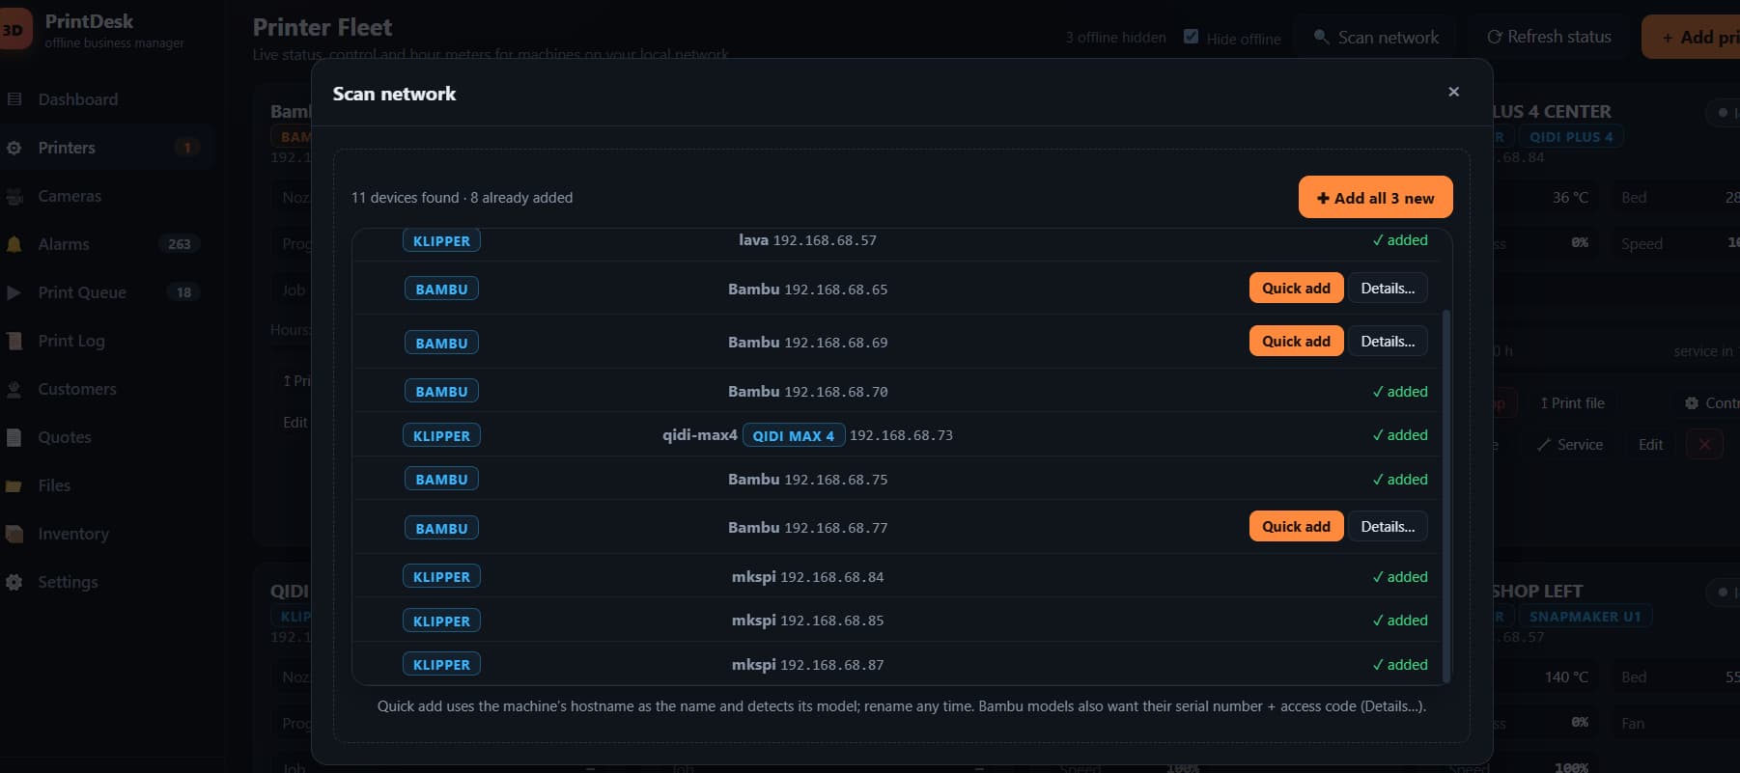Viewport: 1740px width, 773px height.
Task: Click the '3 offline hidden' text
Action: coord(1115,38)
